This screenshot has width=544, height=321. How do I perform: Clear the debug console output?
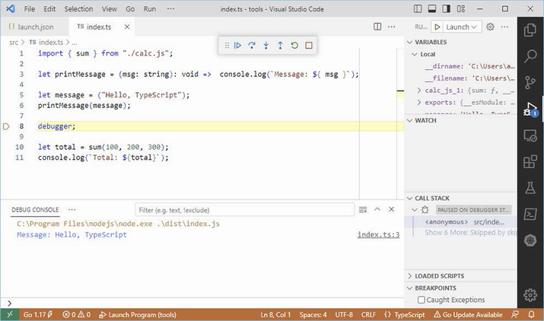[x=363, y=210]
